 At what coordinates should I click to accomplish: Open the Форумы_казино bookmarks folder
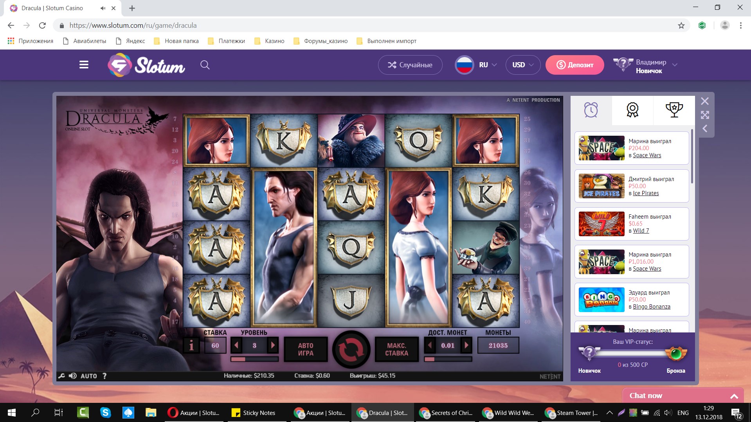tap(321, 41)
